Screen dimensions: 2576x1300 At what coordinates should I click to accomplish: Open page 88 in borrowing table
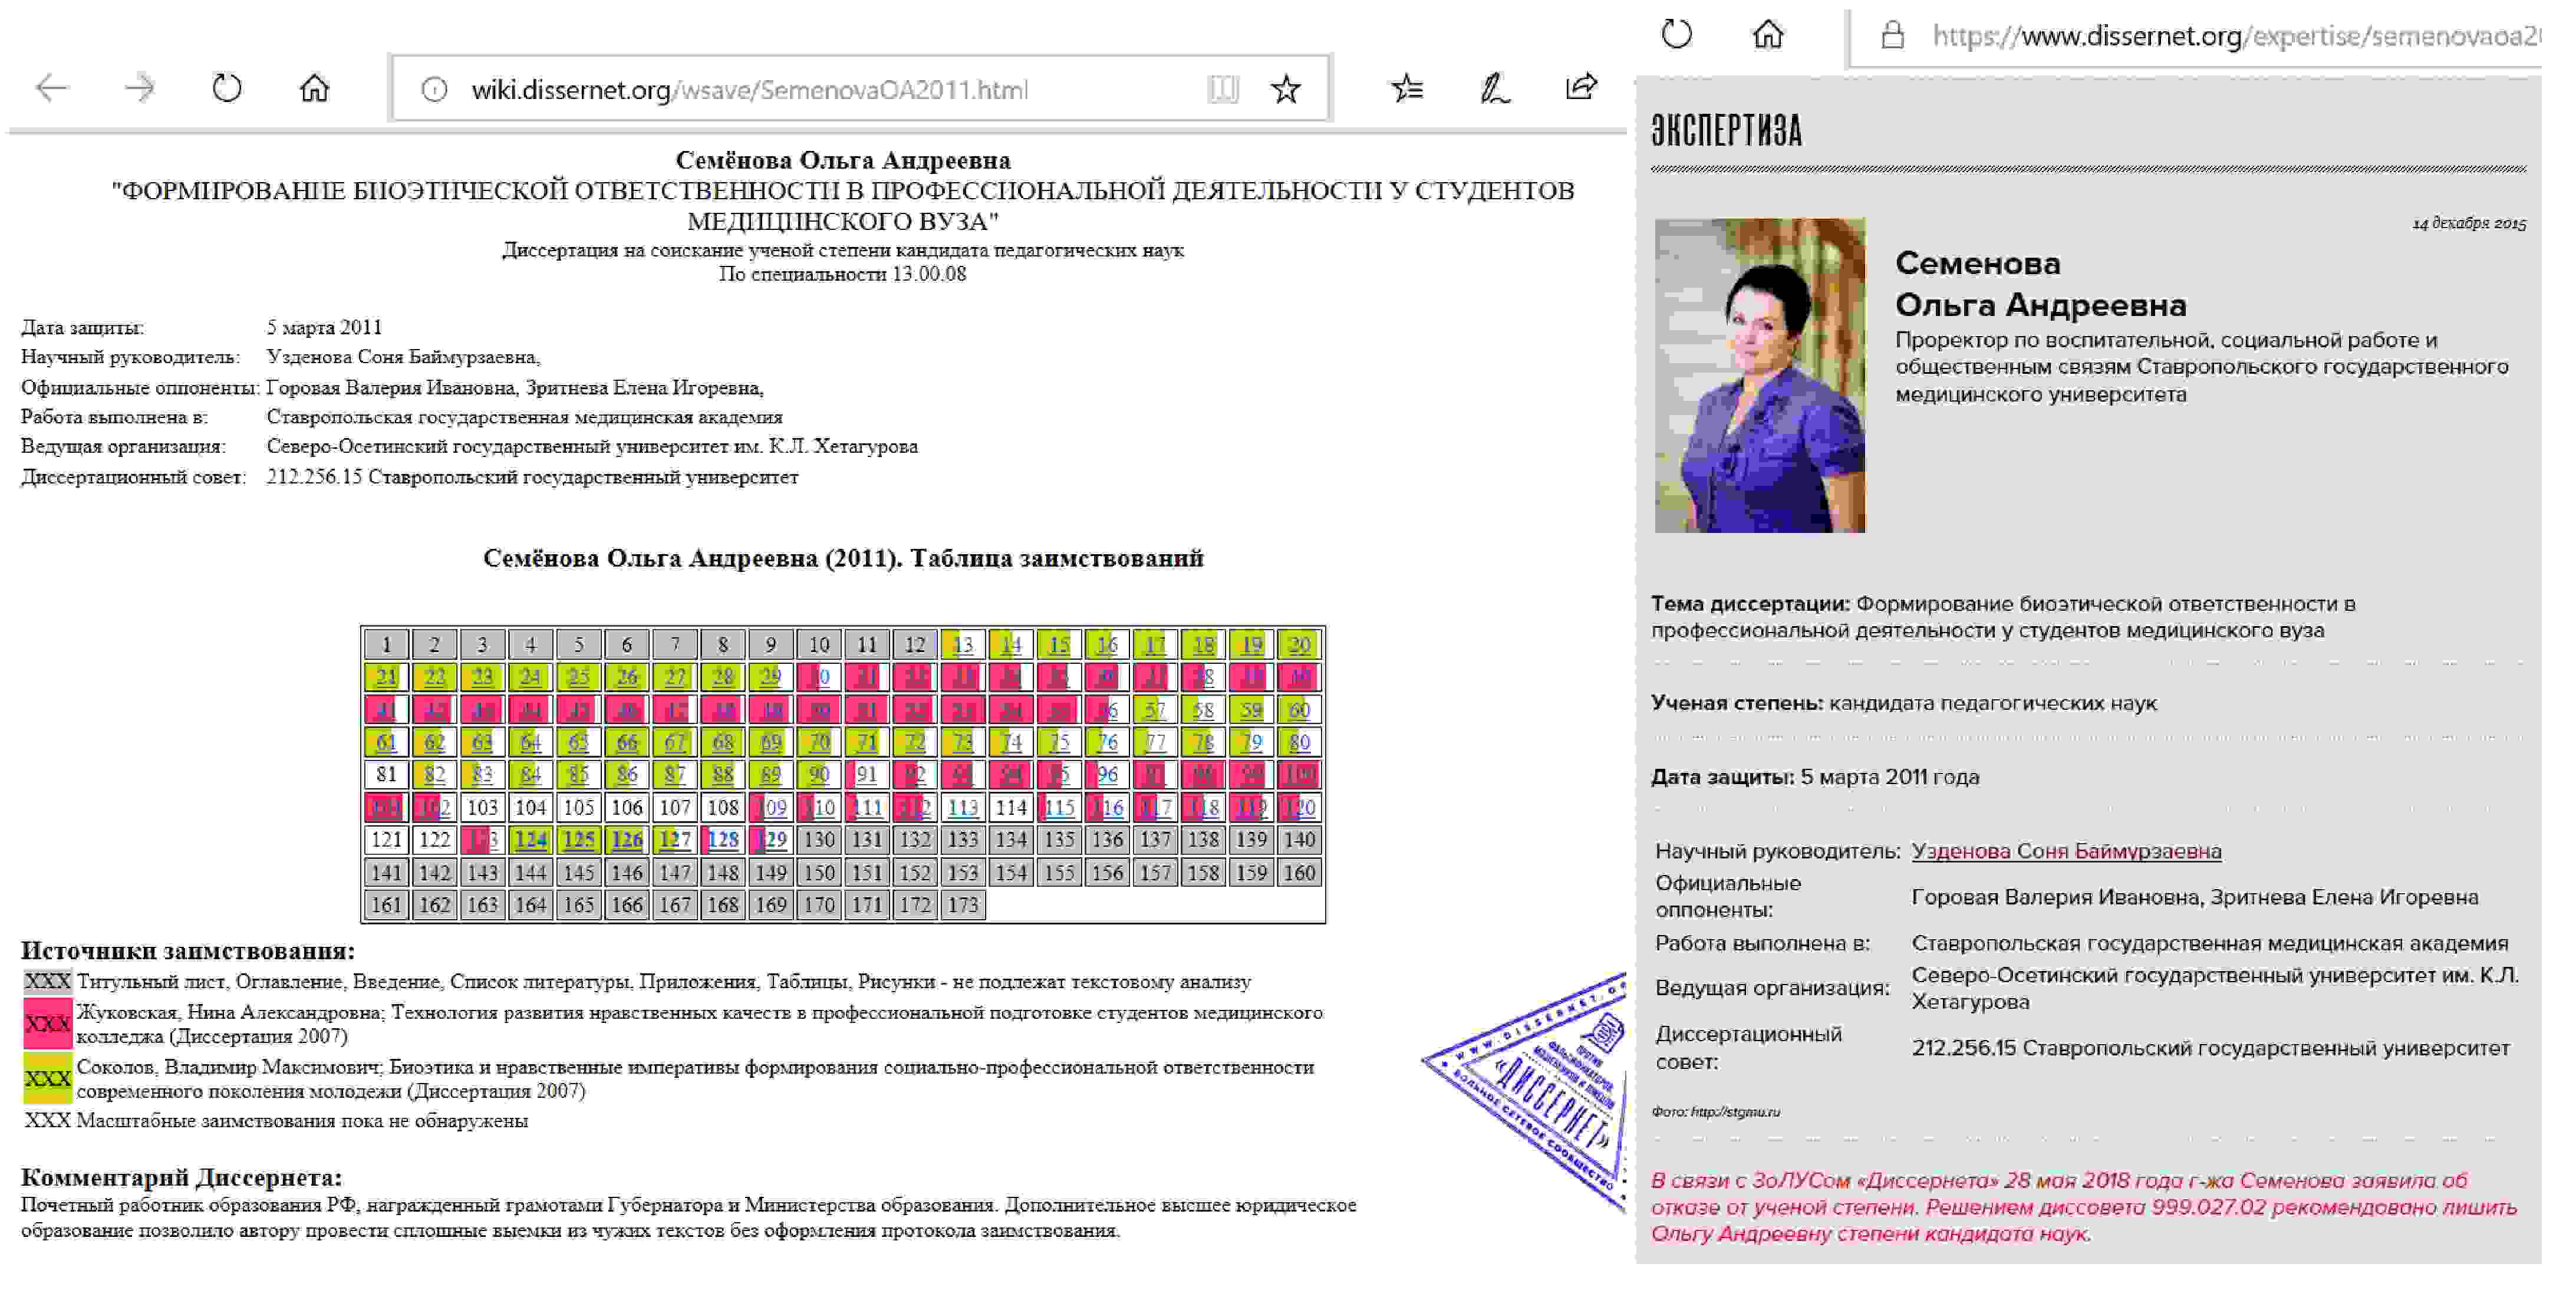coord(722,774)
